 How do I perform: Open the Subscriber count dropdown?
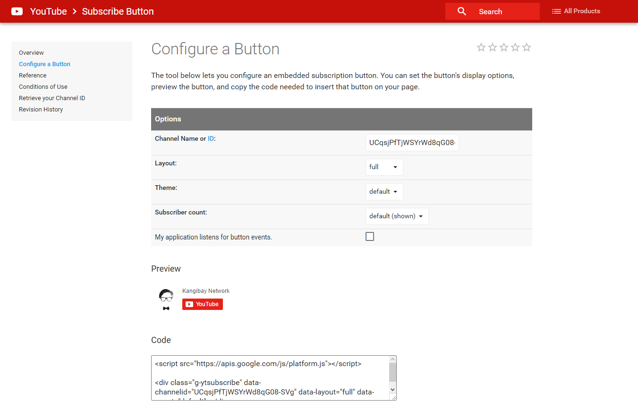click(x=397, y=216)
